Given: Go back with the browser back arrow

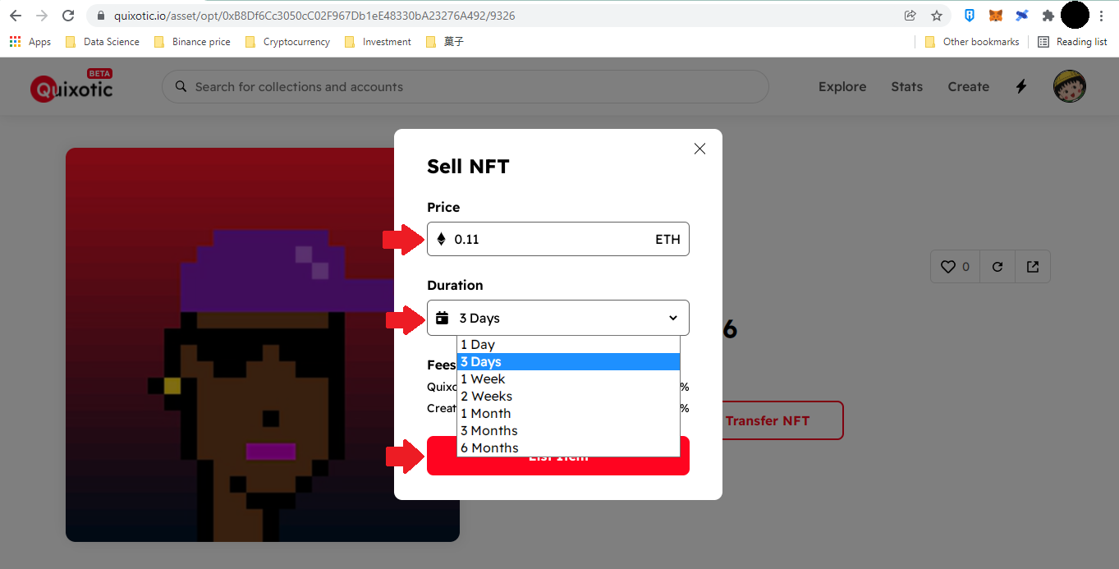Looking at the screenshot, I should click(x=16, y=16).
